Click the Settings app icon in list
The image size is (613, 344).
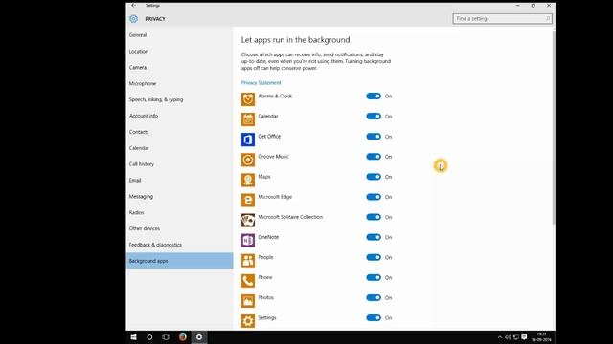pos(248,321)
